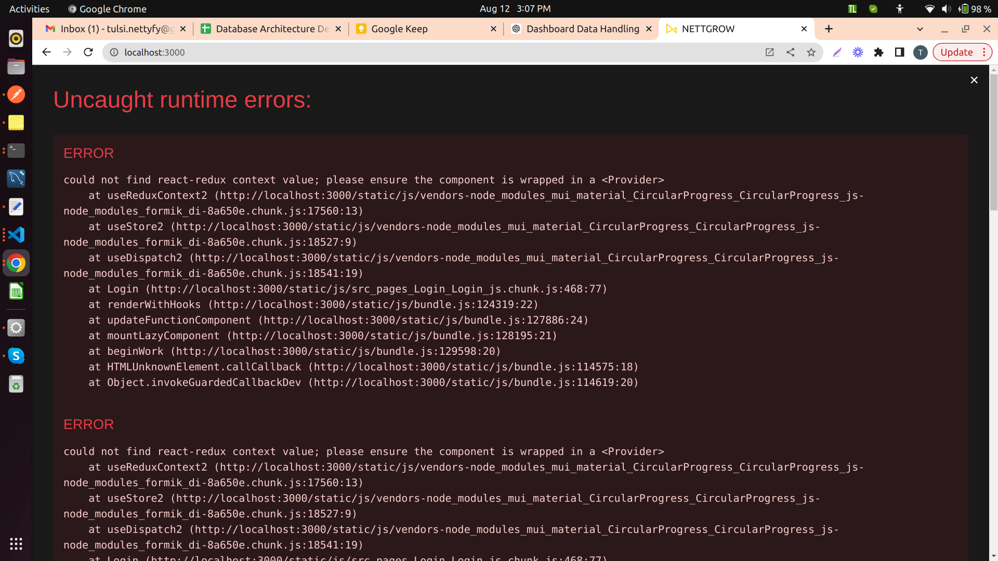
Task: Bookmark this page with star icon
Action: pos(811,52)
